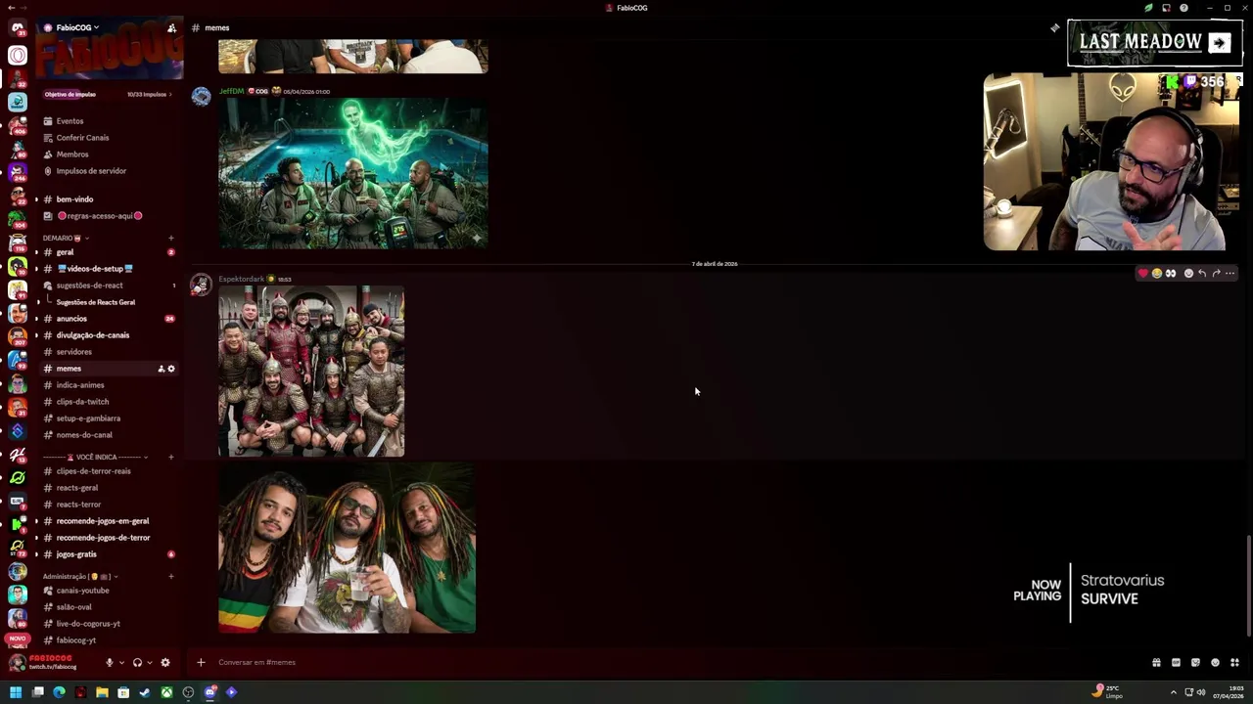Open headphone output options chevron
The height and width of the screenshot is (704, 1253).
pos(149,662)
